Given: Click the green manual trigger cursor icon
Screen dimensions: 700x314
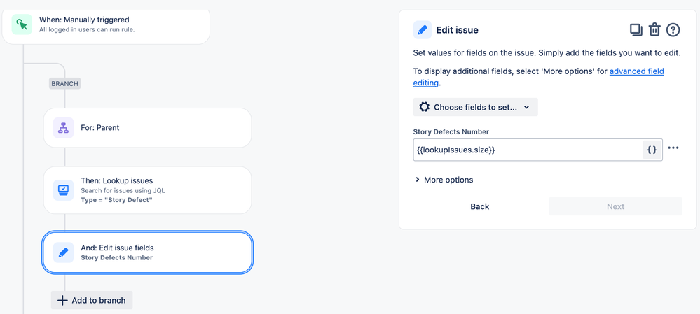Looking at the screenshot, I should click(x=22, y=24).
